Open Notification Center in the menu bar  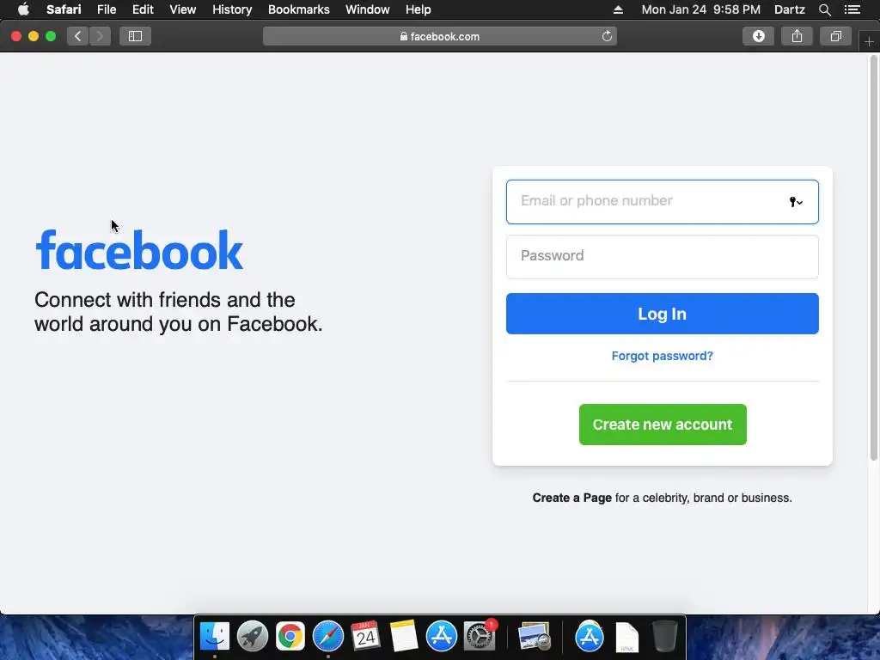(x=852, y=9)
